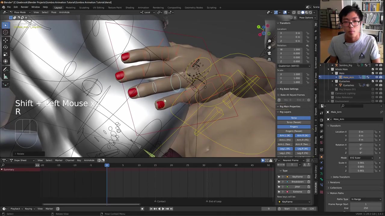Viewport: 385px width, 216px height.
Task: Select the Rotate tool in viewport toolbar
Action: coord(5,47)
